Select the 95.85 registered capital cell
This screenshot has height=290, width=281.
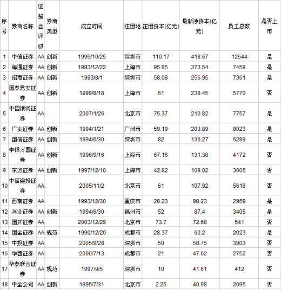point(160,67)
